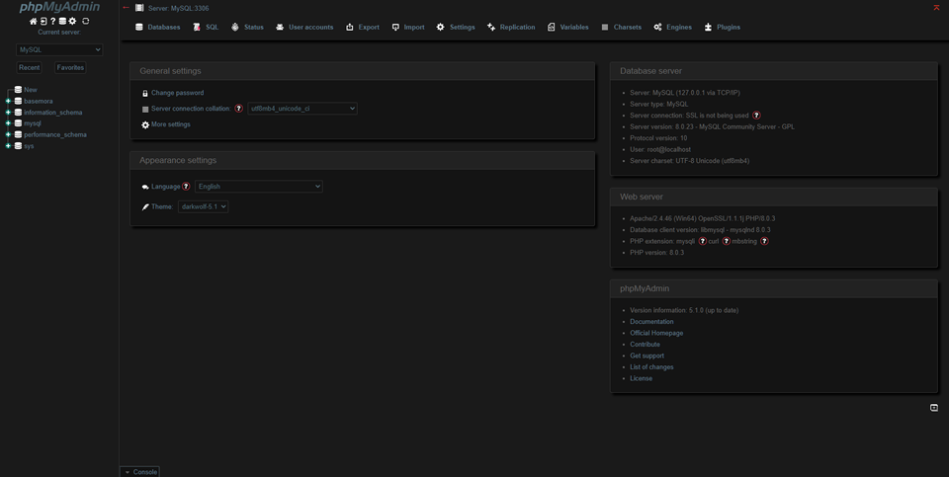949x477 pixels.
Task: Click the gear settings icon in the sidebar
Action: pyautogui.click(x=73, y=21)
